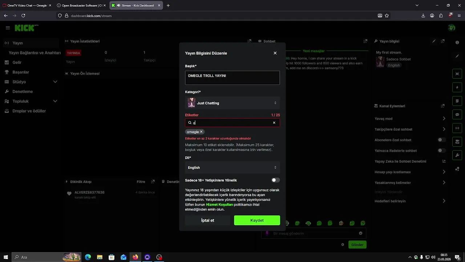Pop out the Sohbet panel
This screenshot has height=262, width=465.
tap(365, 41)
